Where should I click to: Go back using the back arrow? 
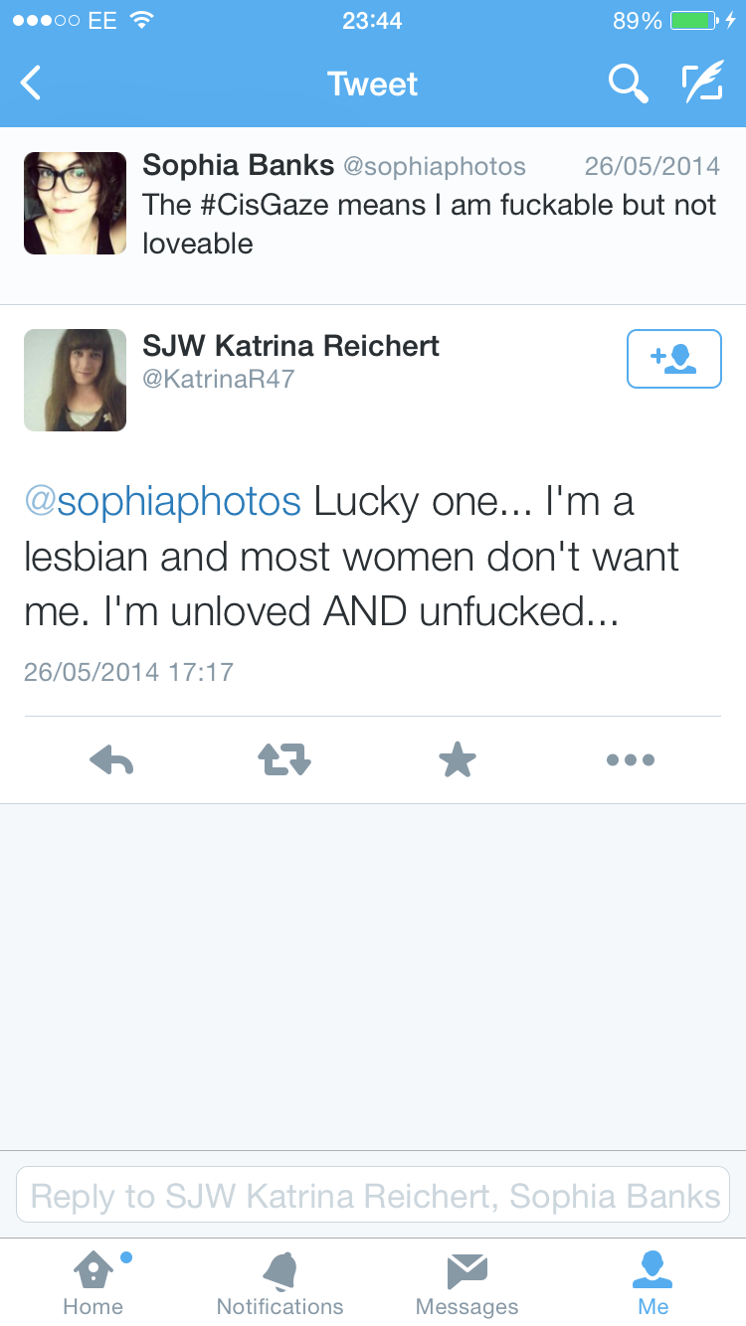click(32, 83)
